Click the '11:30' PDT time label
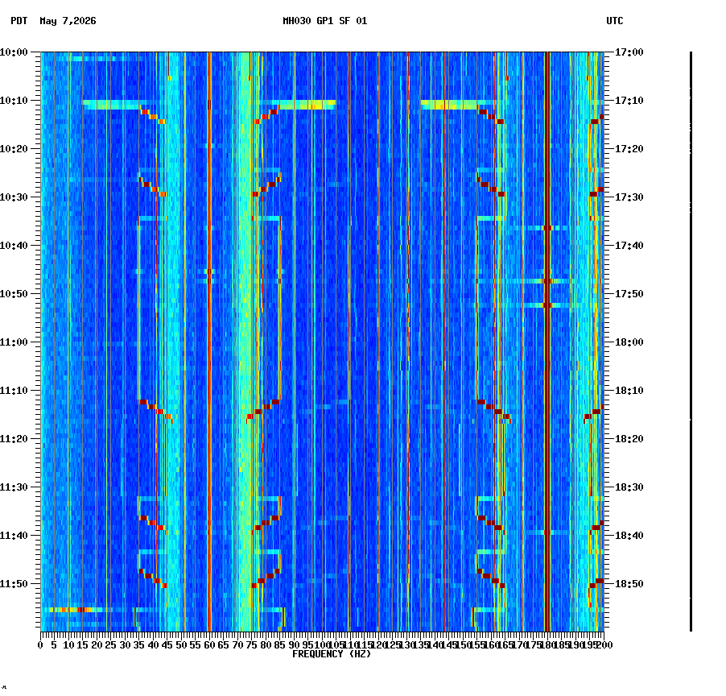This screenshot has height=696, width=726. coord(14,487)
